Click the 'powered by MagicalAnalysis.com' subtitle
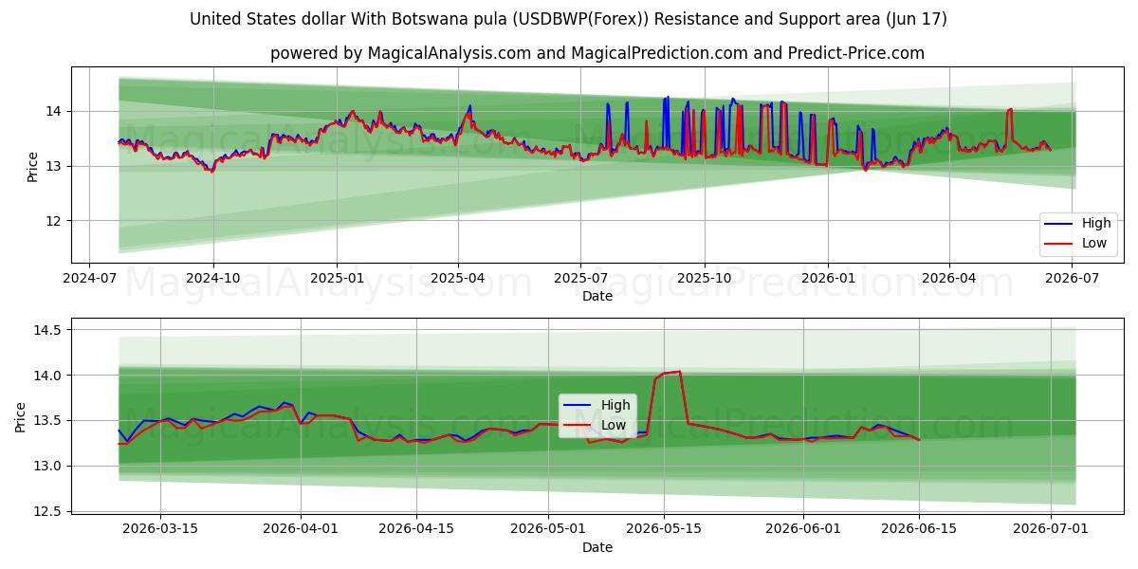Viewport: 1138px width, 569px height. coord(597,53)
